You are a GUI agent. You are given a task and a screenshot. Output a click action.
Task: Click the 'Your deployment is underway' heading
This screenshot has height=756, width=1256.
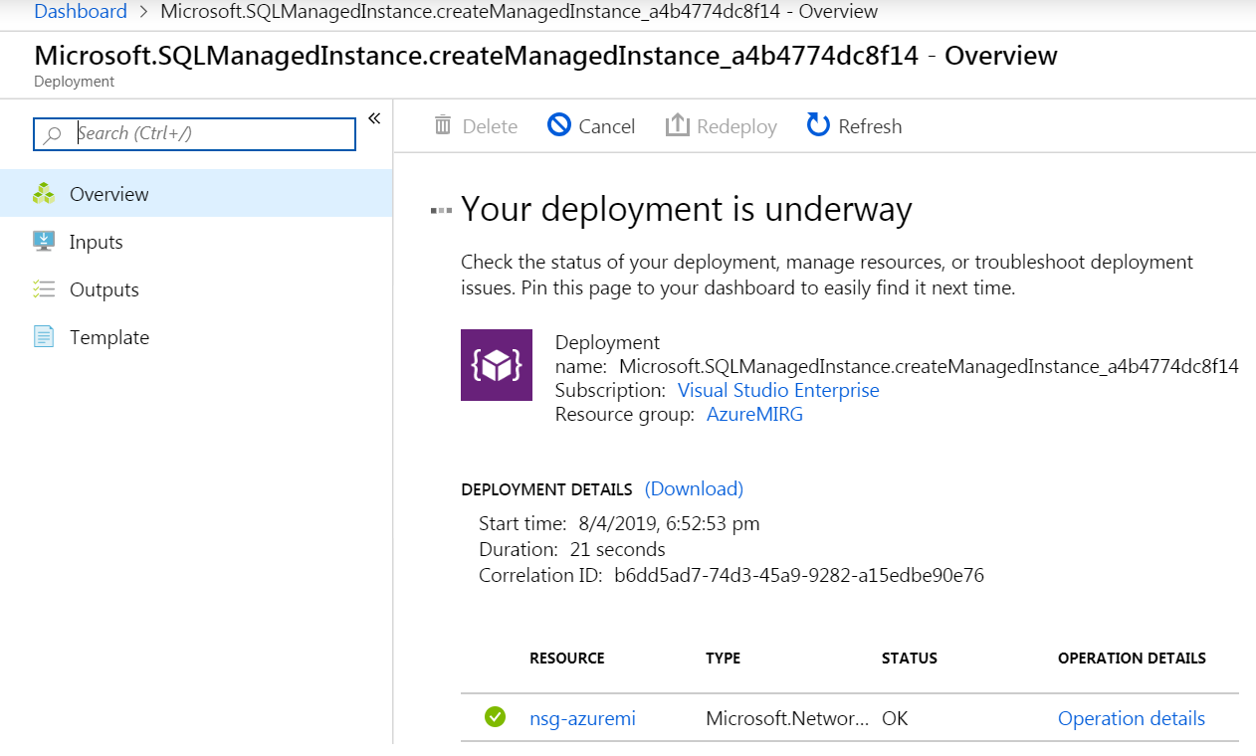[x=687, y=209]
